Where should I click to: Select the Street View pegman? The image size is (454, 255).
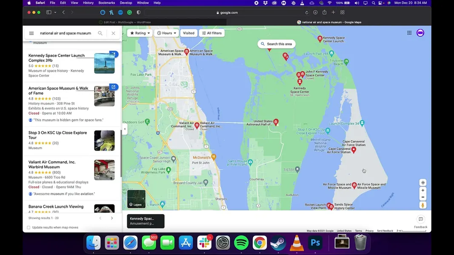(x=423, y=205)
